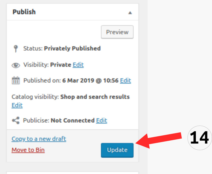Click the Shop and search results text

click(x=95, y=97)
